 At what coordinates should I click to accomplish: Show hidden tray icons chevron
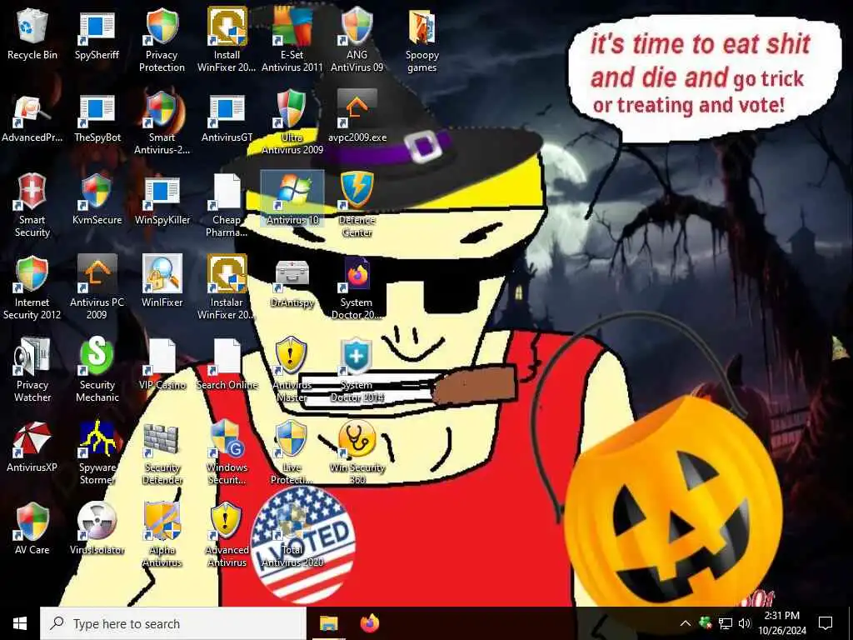point(686,623)
